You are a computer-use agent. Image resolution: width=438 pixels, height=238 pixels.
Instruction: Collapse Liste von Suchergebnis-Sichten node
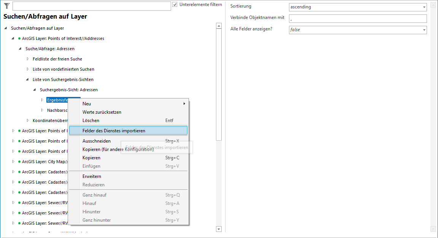[28, 79]
